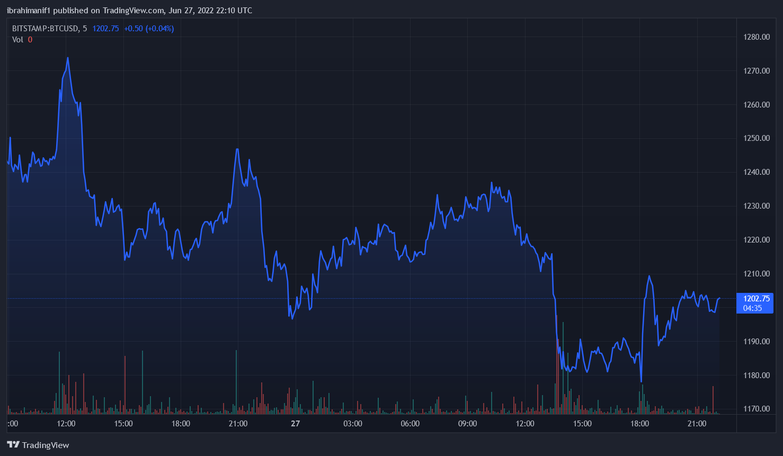Click the +0.50 (+0.04%) change value
The image size is (783, 456).
(x=149, y=29)
